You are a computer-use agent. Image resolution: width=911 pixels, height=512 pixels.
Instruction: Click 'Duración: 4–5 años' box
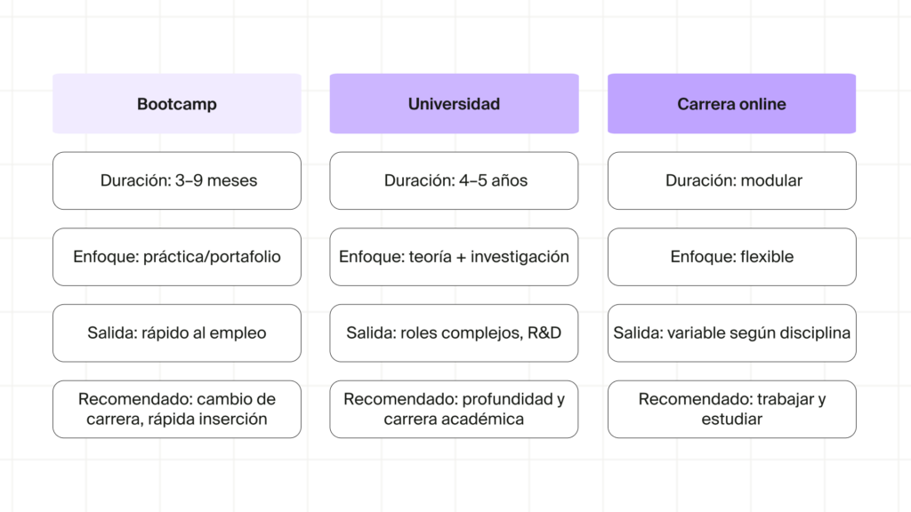[454, 180]
